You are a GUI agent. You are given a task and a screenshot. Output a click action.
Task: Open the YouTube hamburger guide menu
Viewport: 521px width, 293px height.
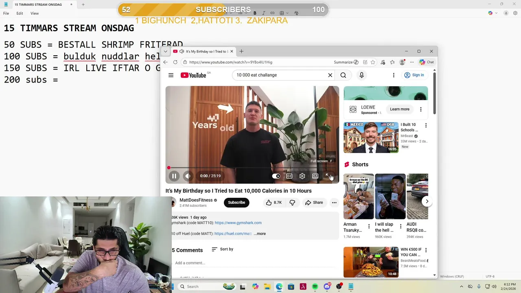coord(171,75)
